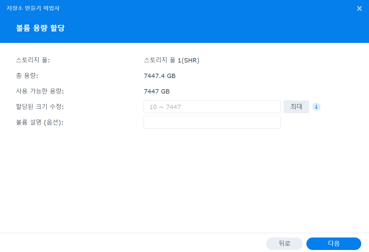Click the 총 용량: label
Viewport: 369px width, 252px height.
click(x=27, y=76)
